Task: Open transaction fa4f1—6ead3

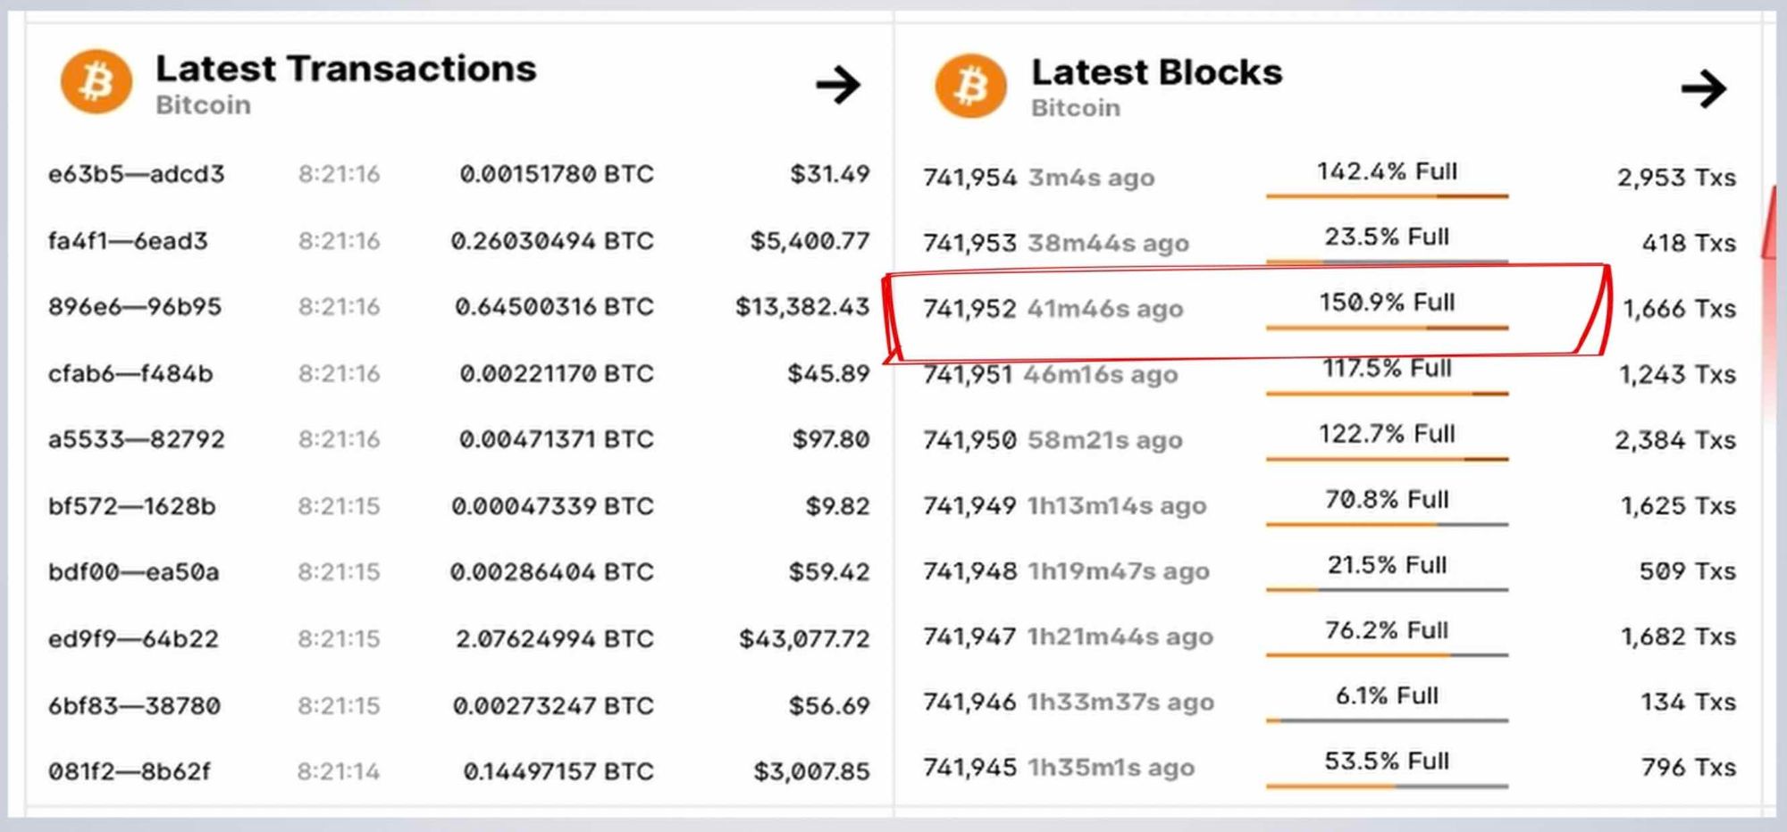Action: pyautogui.click(x=128, y=241)
